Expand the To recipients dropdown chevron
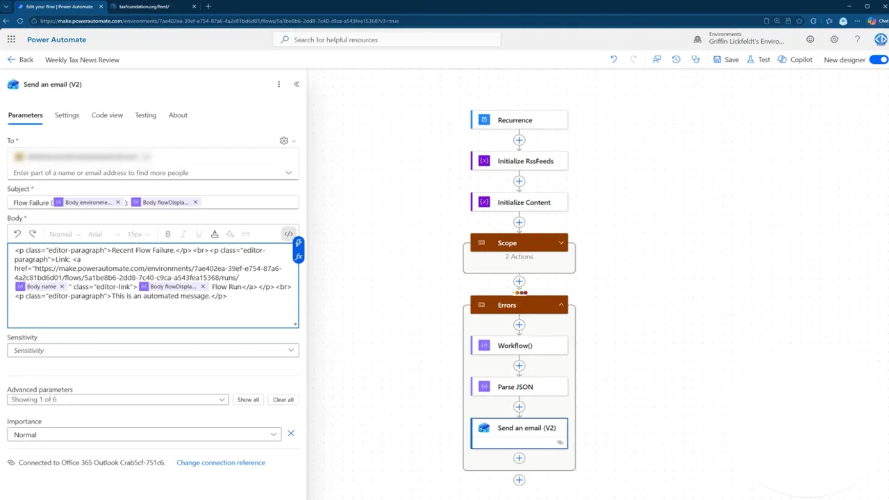Viewport: 889px width, 500px height. tap(289, 173)
